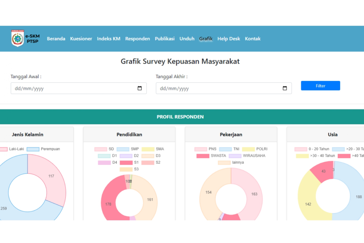364x243 pixels.
Task: Toggle SWASTA legend swatch
Action: tap(202, 156)
